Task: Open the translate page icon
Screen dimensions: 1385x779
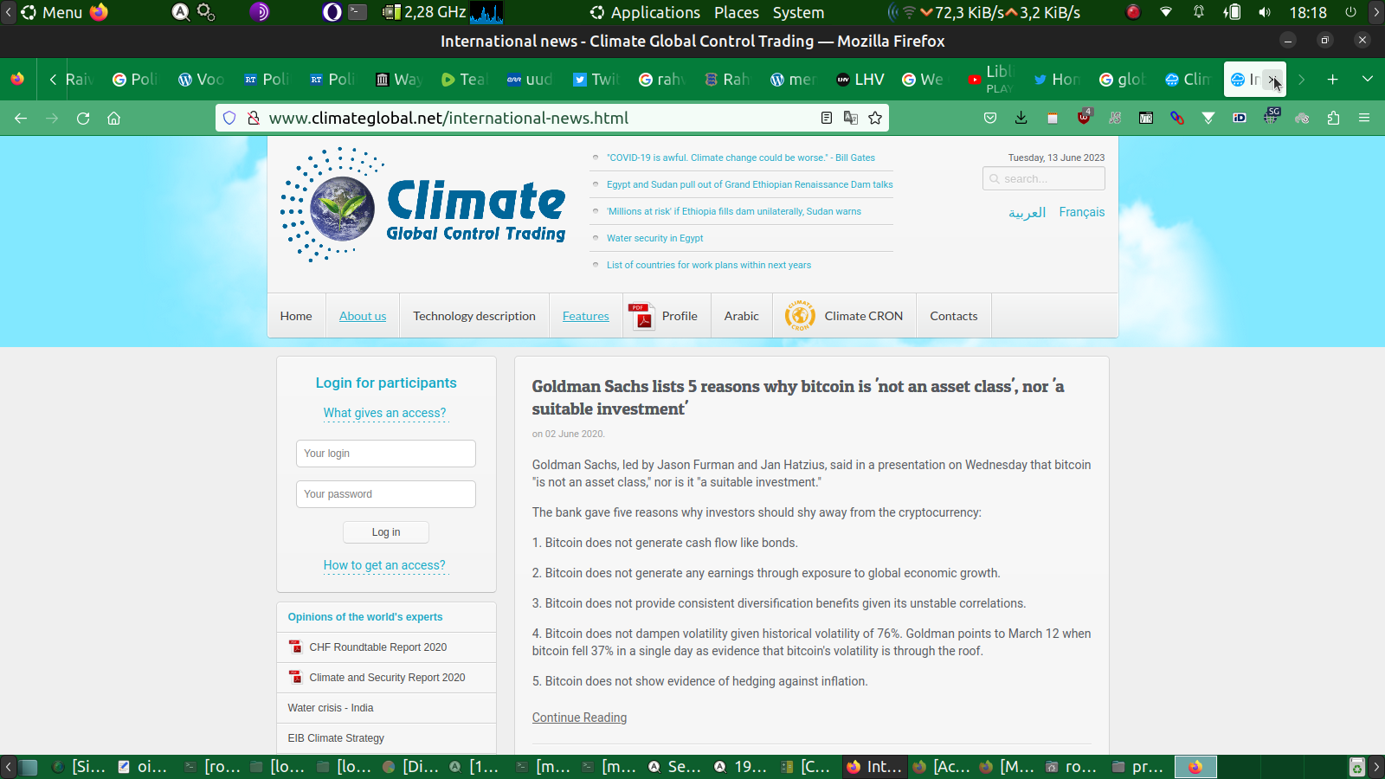Action: [x=851, y=118]
